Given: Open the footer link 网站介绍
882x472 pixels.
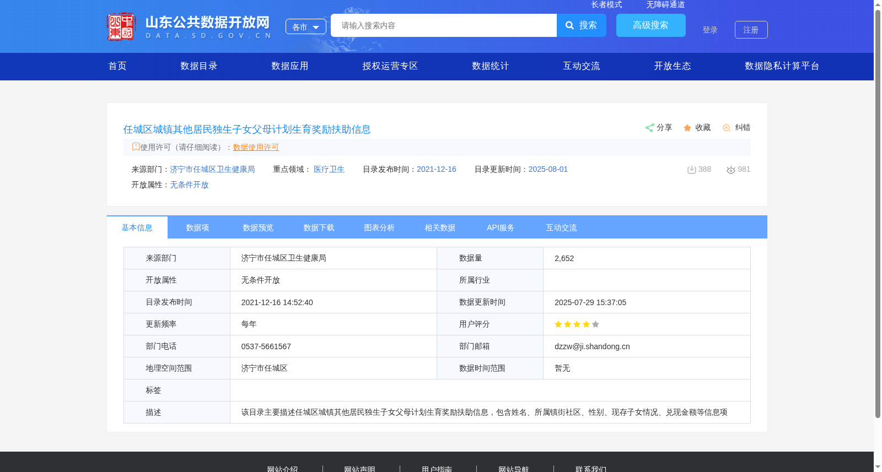Looking at the screenshot, I should (283, 469).
